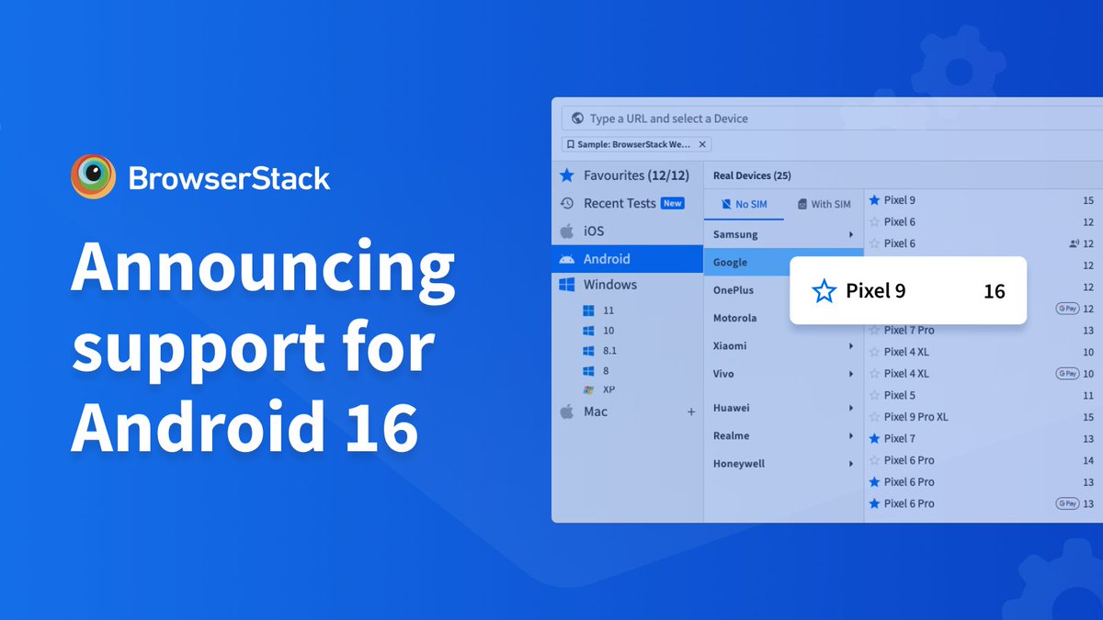Viewport: 1103px width, 620px height.
Task: Select the Mac platform
Action: click(x=628, y=411)
